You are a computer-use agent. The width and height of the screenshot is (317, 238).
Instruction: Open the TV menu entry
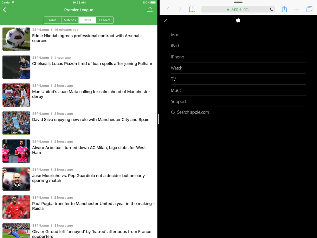tap(238, 79)
